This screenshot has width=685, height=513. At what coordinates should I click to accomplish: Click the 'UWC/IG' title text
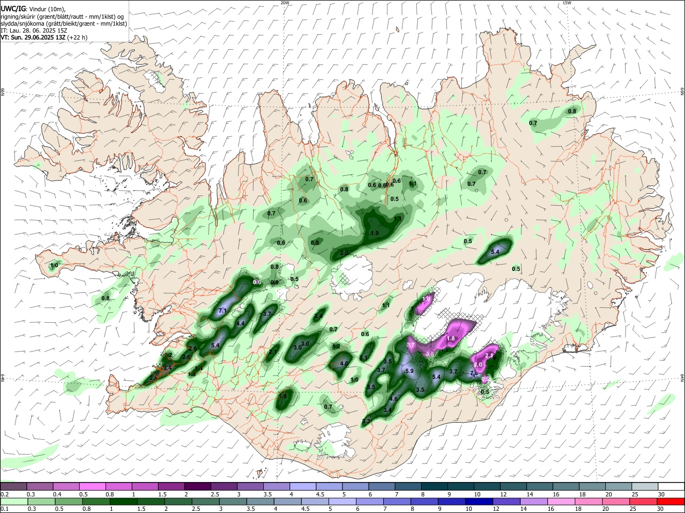[13, 9]
